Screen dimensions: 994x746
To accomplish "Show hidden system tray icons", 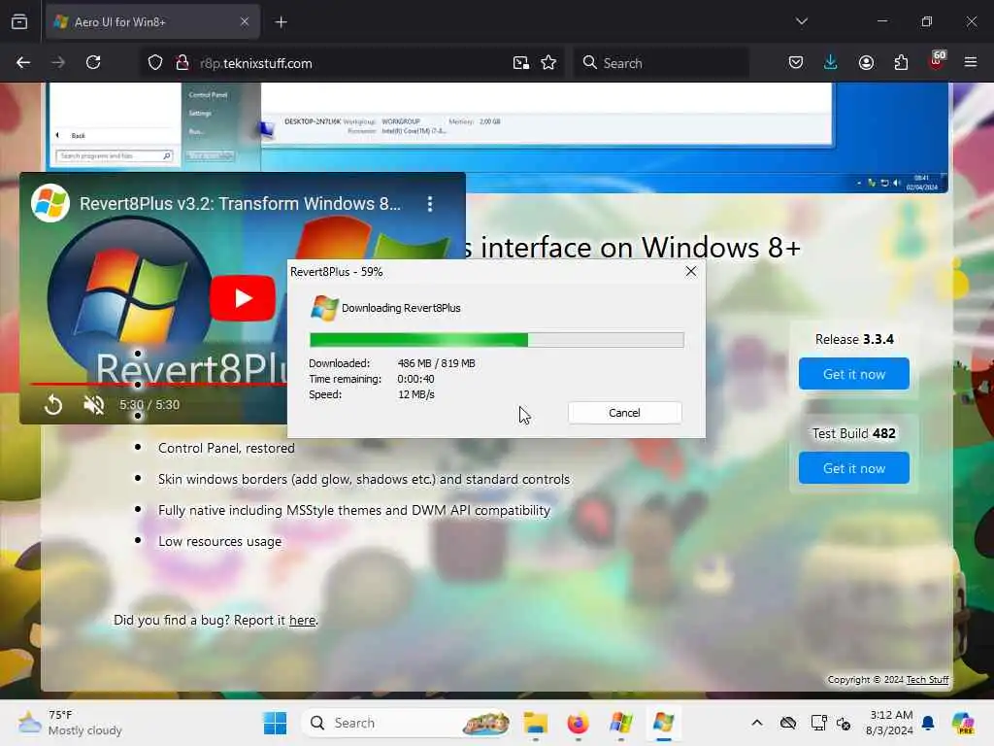I will pyautogui.click(x=757, y=723).
